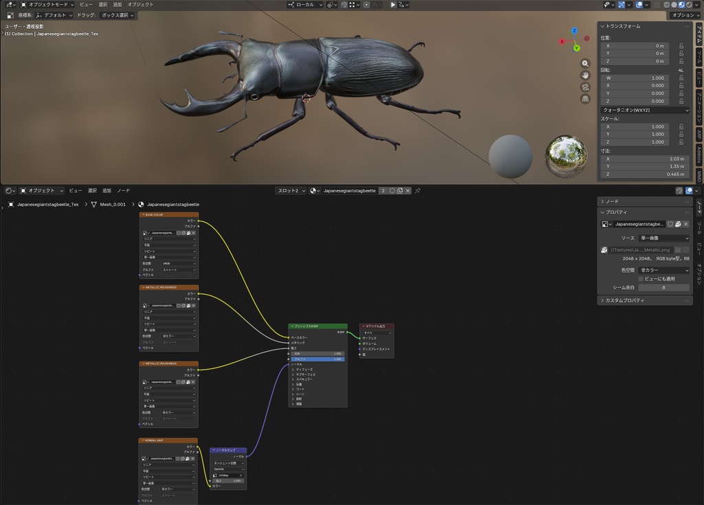
Task: Unlink image in properties panel
Action: [685, 224]
